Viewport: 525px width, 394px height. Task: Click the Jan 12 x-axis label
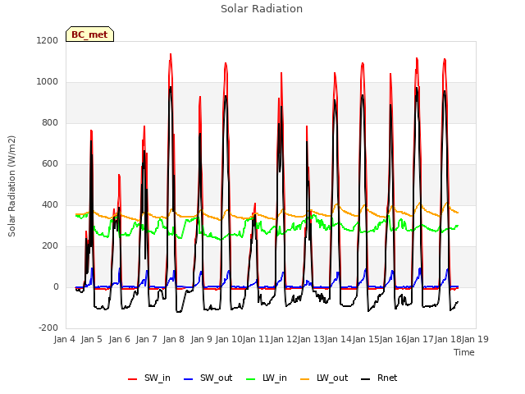284,339
